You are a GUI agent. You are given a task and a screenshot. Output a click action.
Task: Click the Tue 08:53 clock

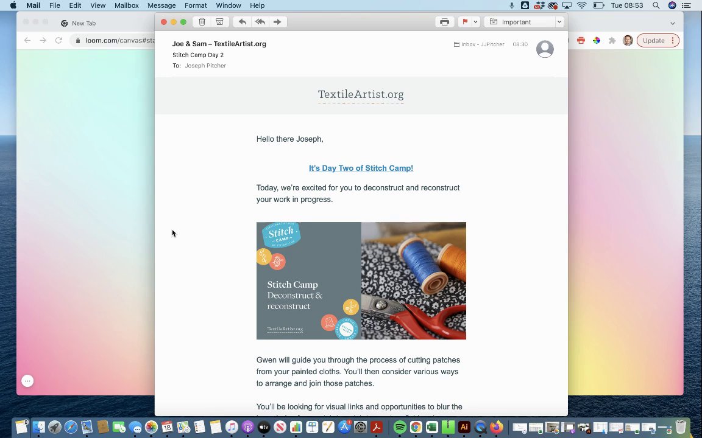pos(627,5)
